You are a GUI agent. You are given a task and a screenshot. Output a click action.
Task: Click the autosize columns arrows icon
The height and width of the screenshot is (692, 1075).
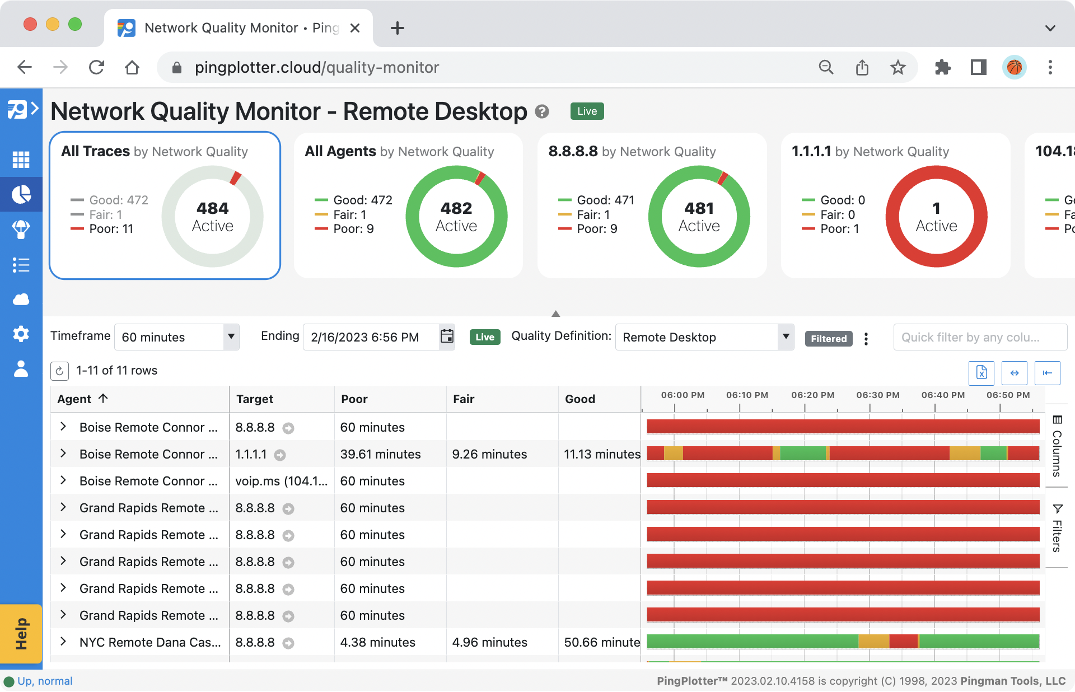[1014, 373]
